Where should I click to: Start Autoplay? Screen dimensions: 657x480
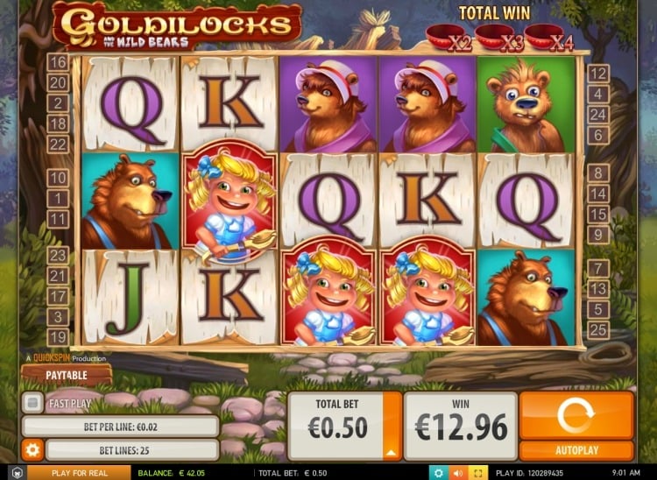click(576, 450)
